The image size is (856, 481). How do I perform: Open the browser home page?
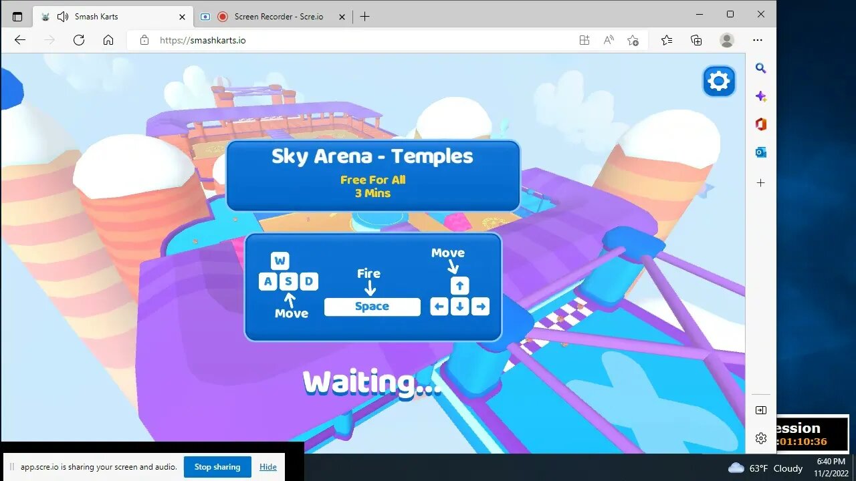(x=108, y=40)
